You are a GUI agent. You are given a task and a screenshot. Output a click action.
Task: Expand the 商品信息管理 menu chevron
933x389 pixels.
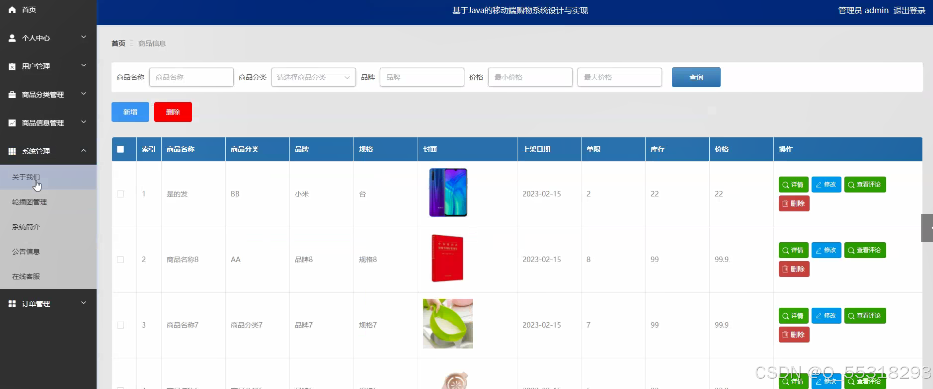pos(84,122)
